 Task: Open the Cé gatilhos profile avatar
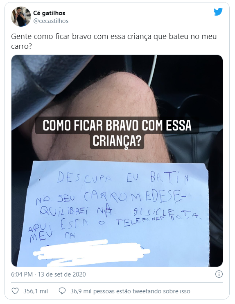coord(21,16)
